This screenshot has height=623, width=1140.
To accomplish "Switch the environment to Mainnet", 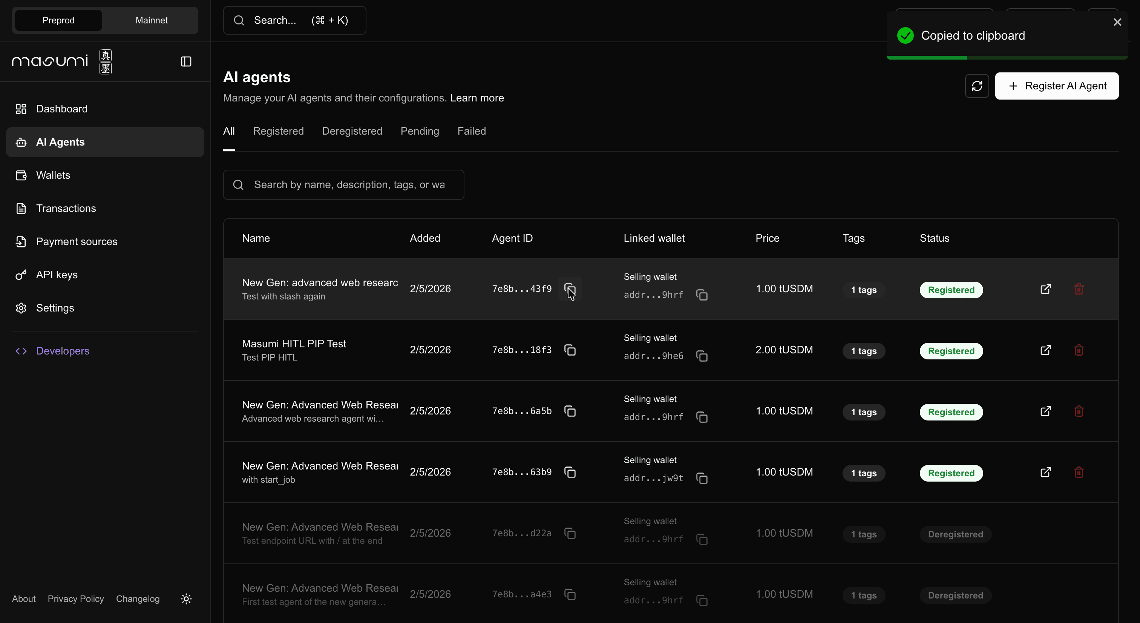I will coord(151,20).
